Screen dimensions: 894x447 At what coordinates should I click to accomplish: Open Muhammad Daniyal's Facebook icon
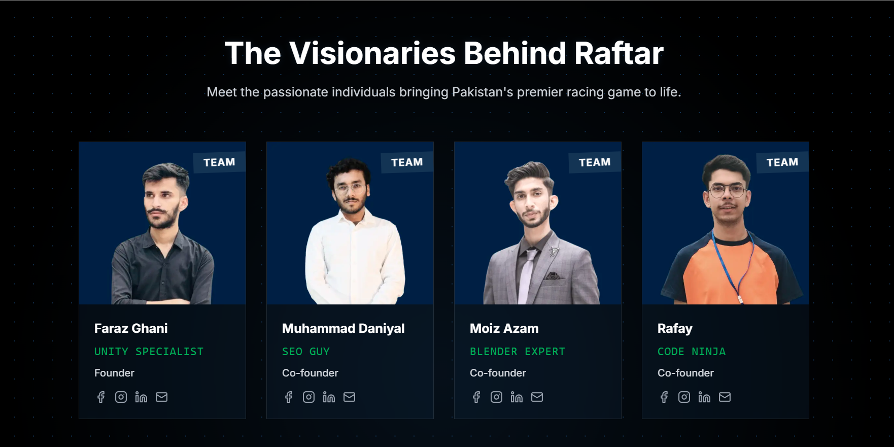pos(289,397)
